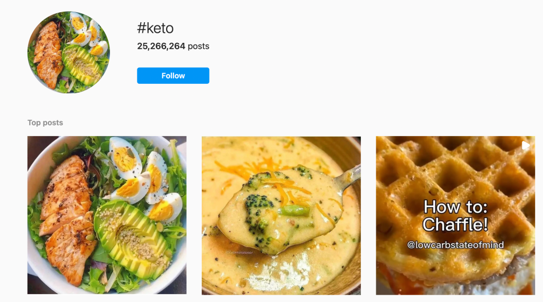Select the 25,266,264 posts count
Screen dimensions: 543x302
point(161,46)
